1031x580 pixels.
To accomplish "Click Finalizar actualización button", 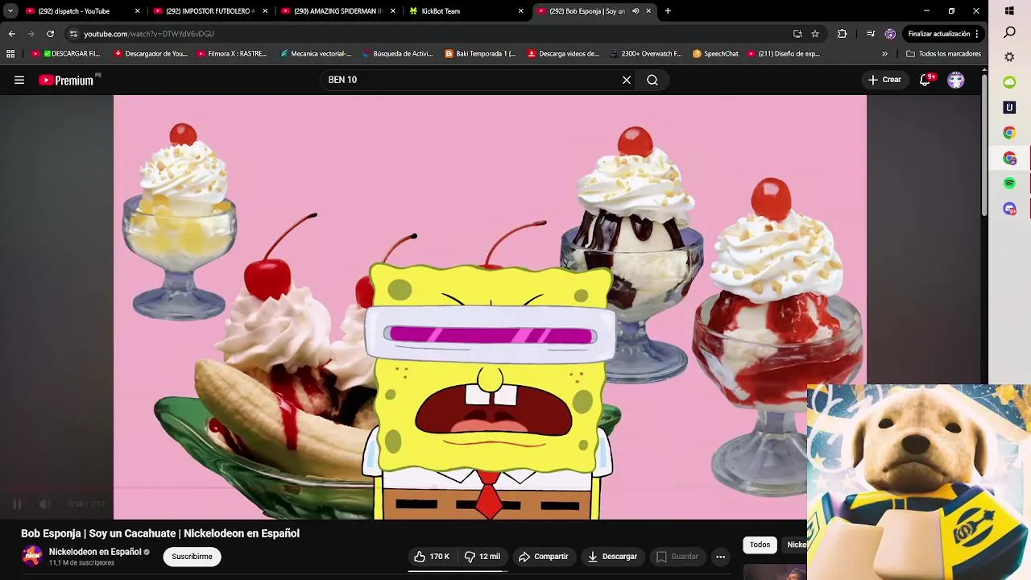I will 942,34.
